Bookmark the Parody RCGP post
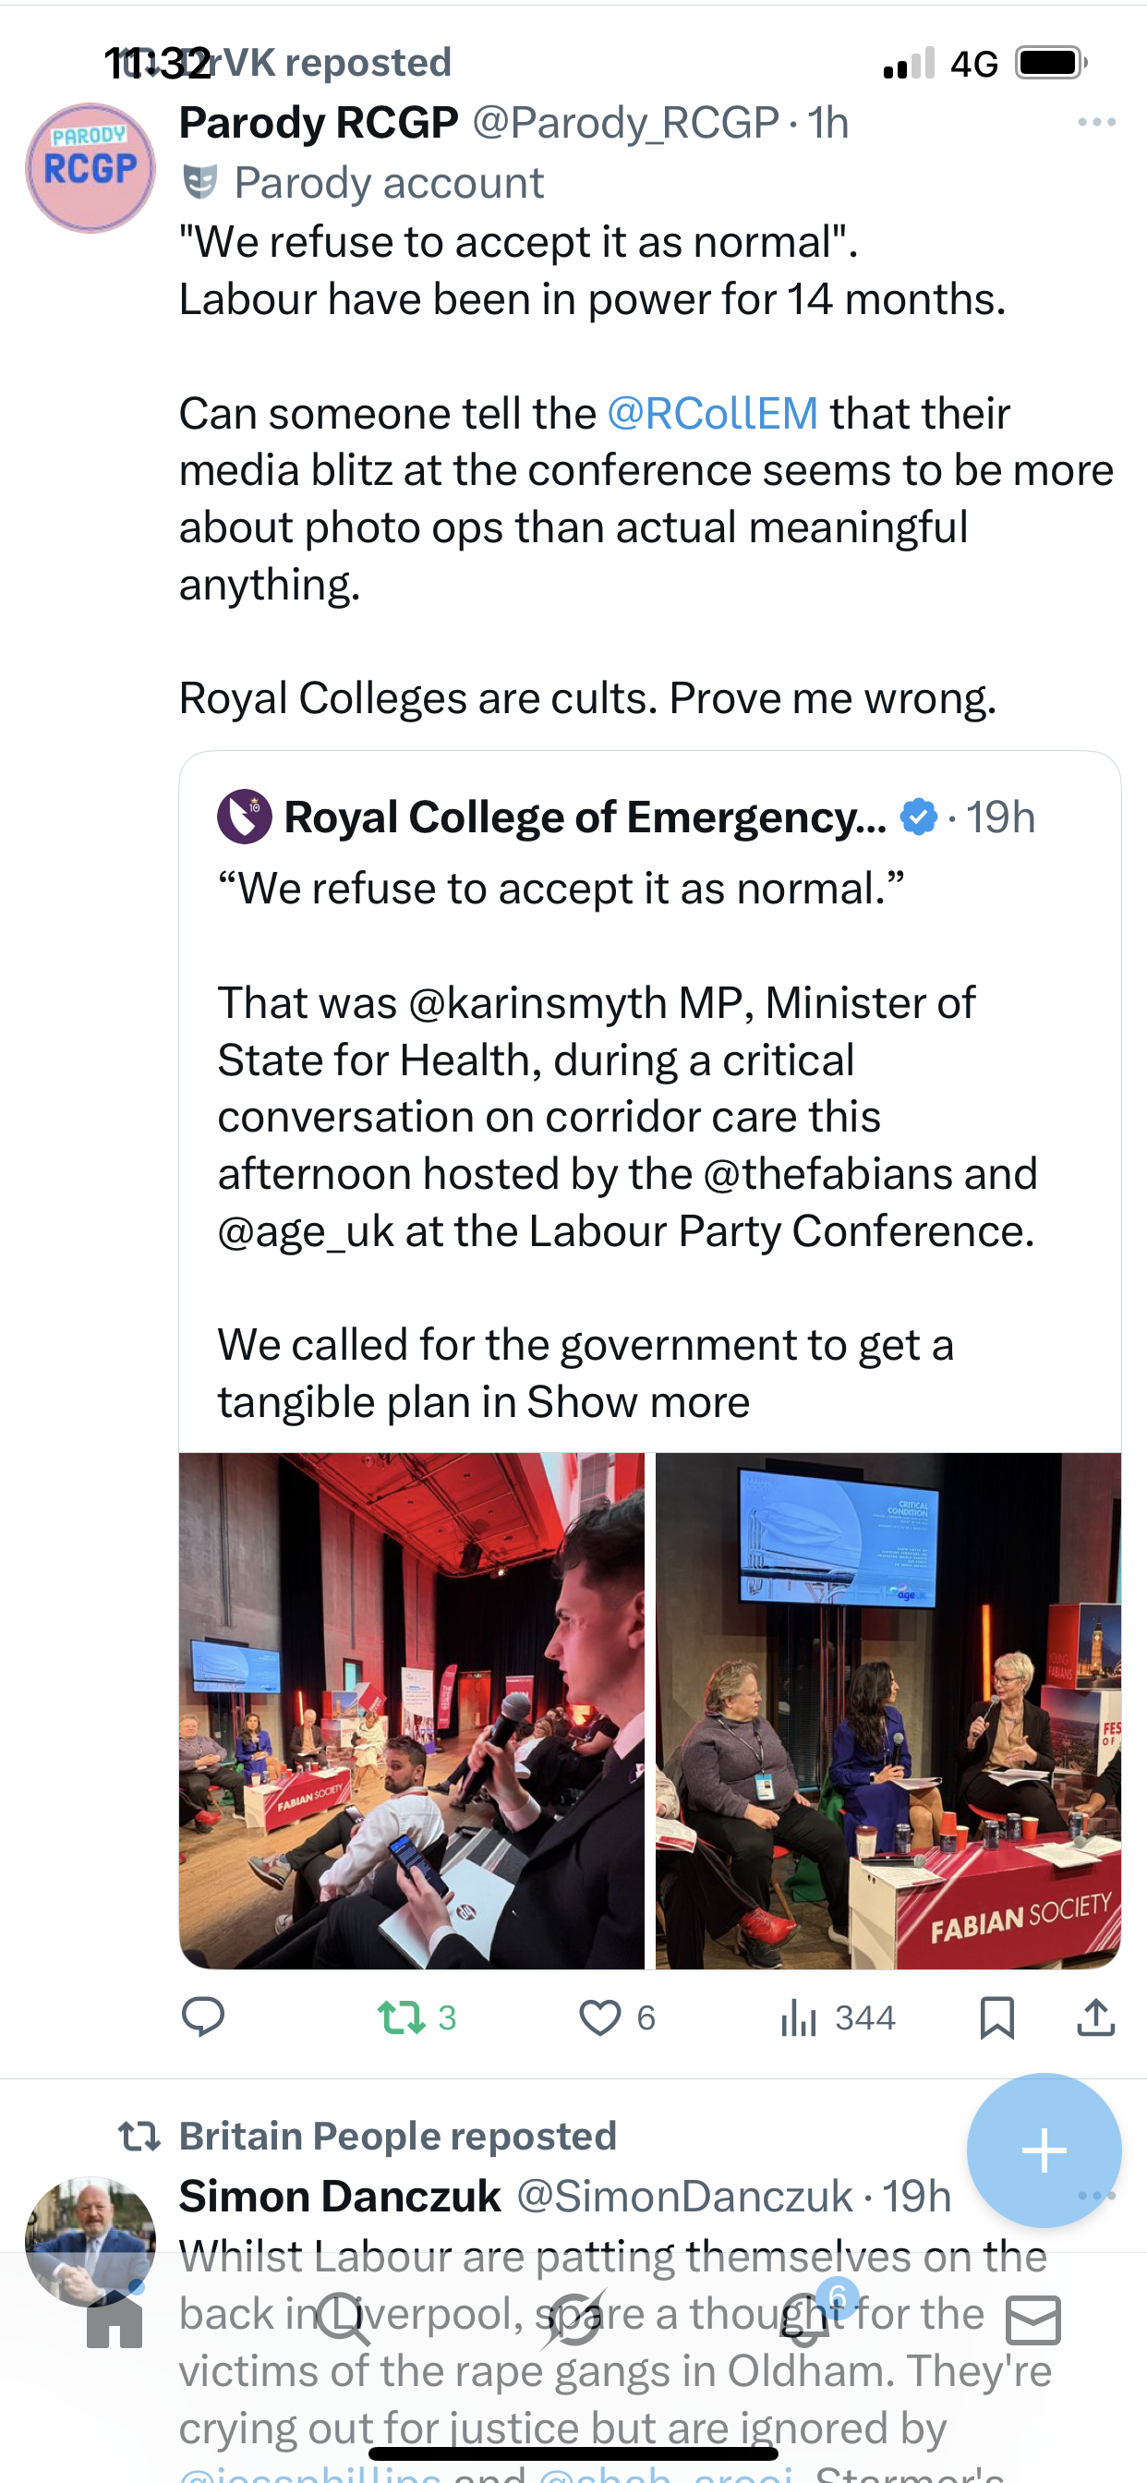This screenshot has height=2483, width=1147. pyautogui.click(x=996, y=2017)
